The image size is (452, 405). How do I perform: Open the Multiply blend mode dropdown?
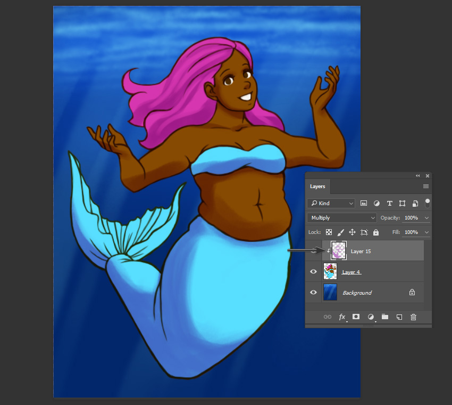pos(342,218)
